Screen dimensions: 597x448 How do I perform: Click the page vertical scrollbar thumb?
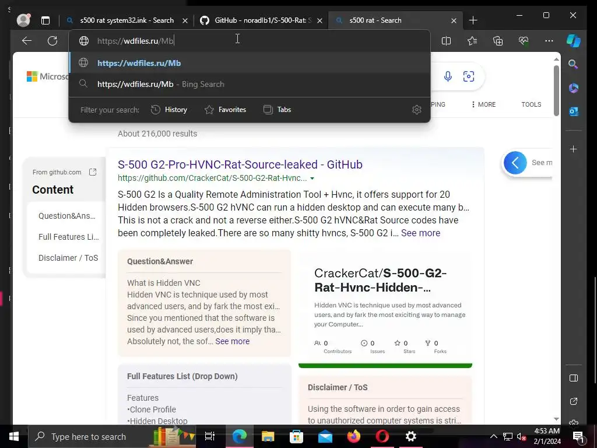[x=556, y=90]
